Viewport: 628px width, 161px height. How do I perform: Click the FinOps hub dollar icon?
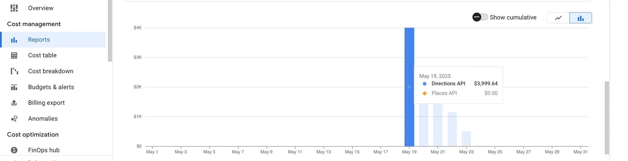pyautogui.click(x=14, y=150)
